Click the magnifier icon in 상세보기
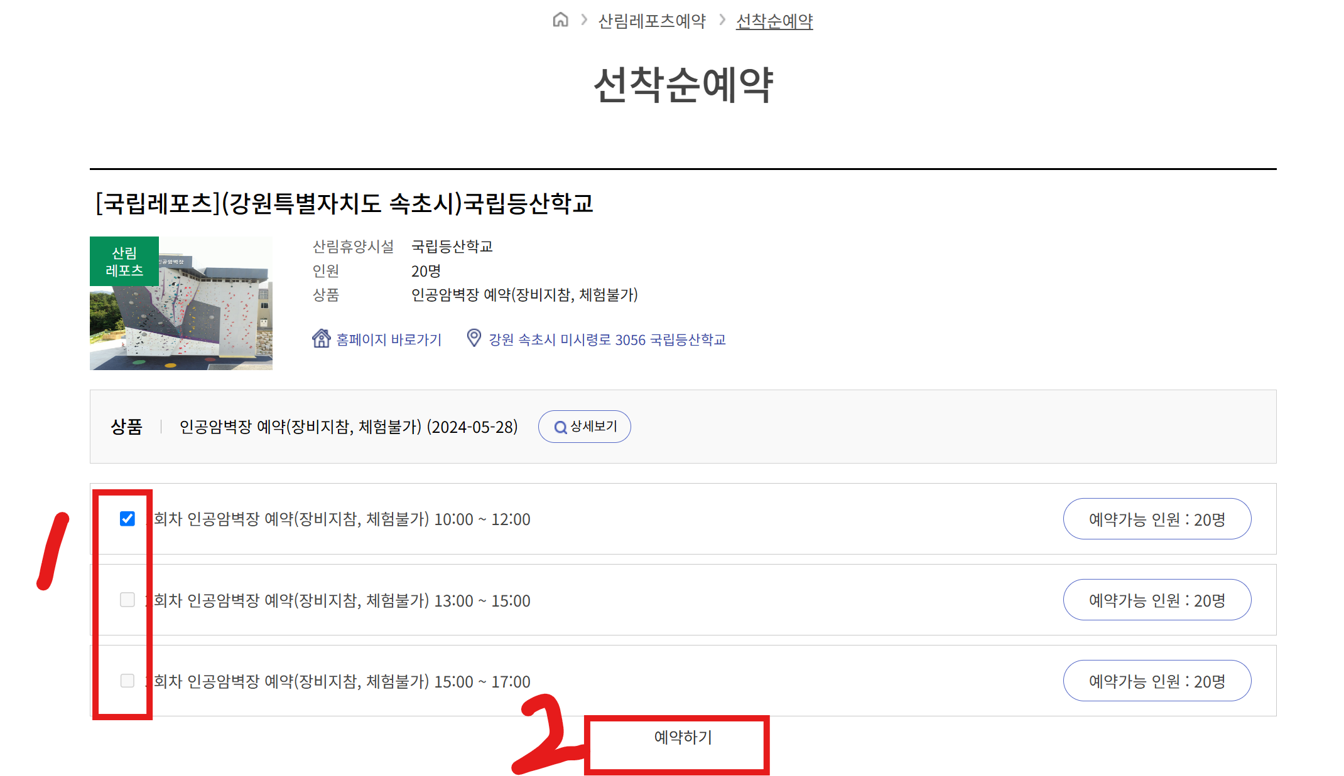 (x=560, y=427)
